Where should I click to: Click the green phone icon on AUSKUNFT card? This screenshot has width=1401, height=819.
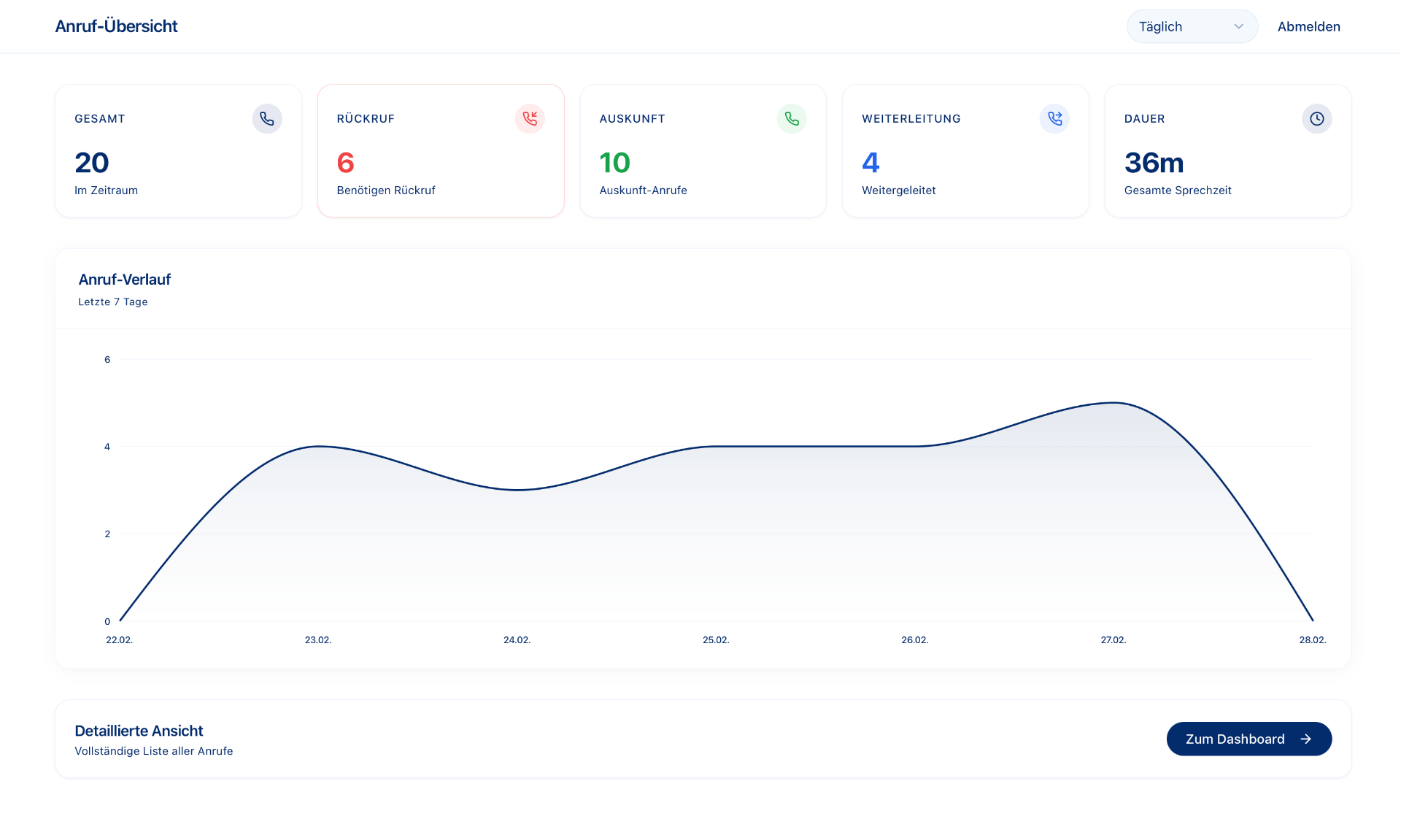[792, 118]
